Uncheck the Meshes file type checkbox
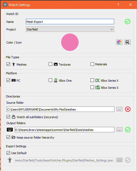The height and width of the screenshot is (171, 137). 8,64
